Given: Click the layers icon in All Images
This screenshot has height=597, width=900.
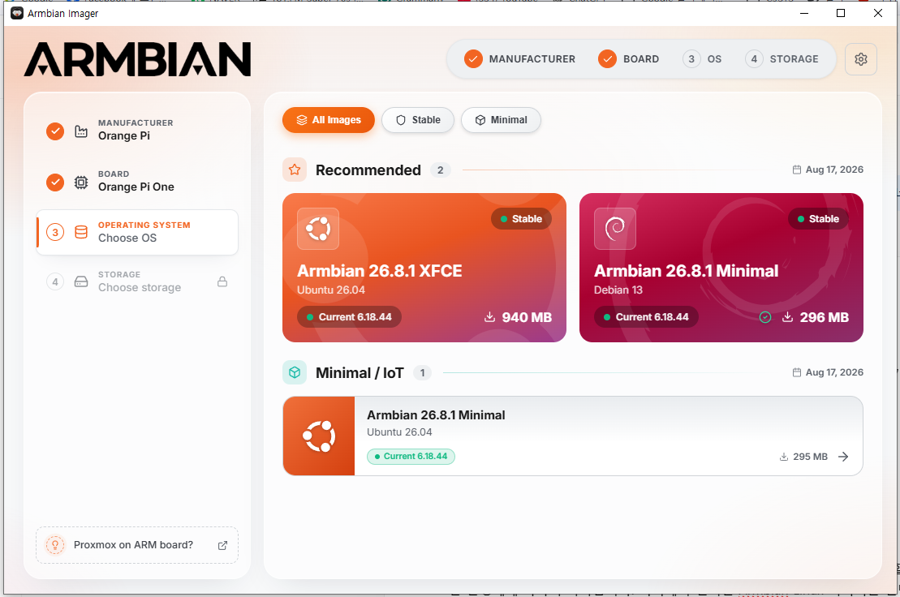Looking at the screenshot, I should [301, 120].
